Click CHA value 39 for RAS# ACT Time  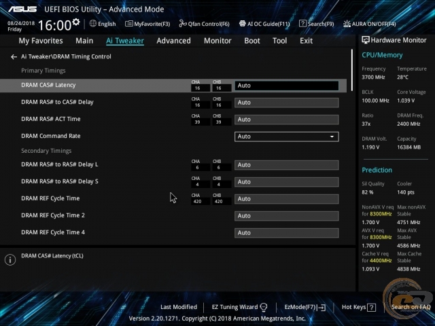coord(201,122)
